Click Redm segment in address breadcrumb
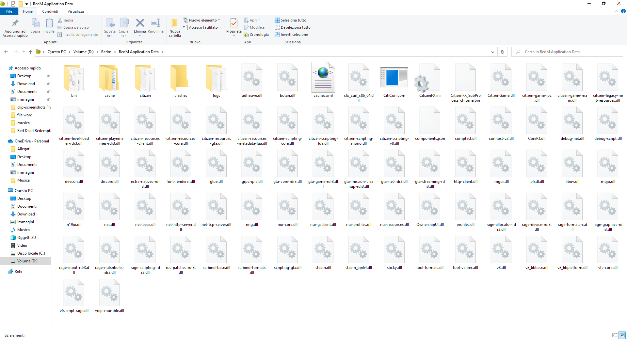This screenshot has height=339, width=627. pyautogui.click(x=106, y=52)
